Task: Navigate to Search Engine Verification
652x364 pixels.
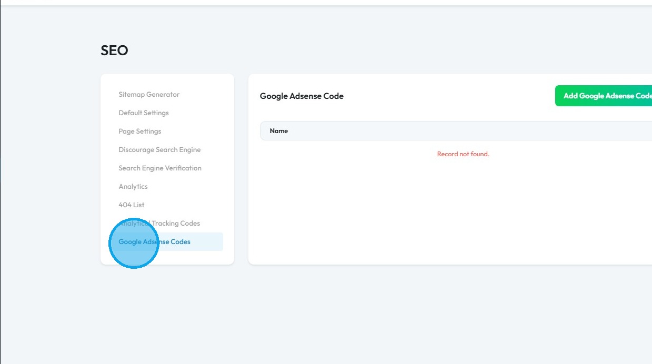Action: 160,168
